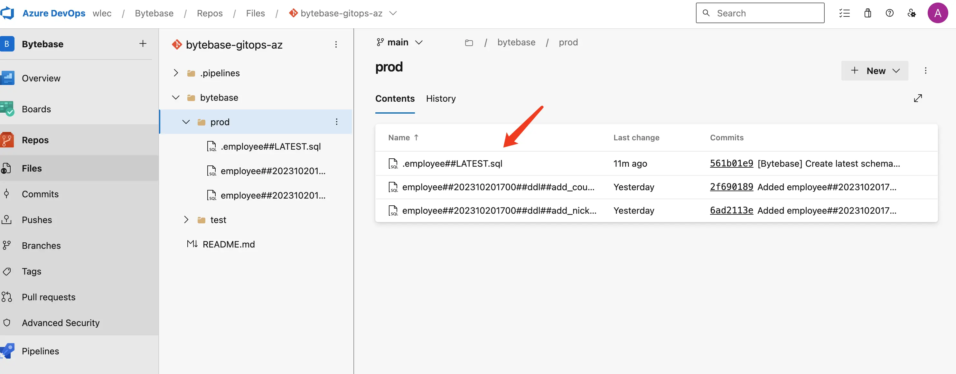Switch to the History tab

[x=441, y=98]
